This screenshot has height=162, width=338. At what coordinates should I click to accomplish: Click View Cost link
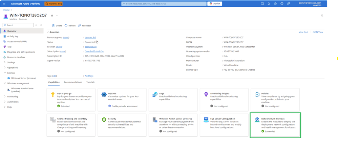coord(303,32)
